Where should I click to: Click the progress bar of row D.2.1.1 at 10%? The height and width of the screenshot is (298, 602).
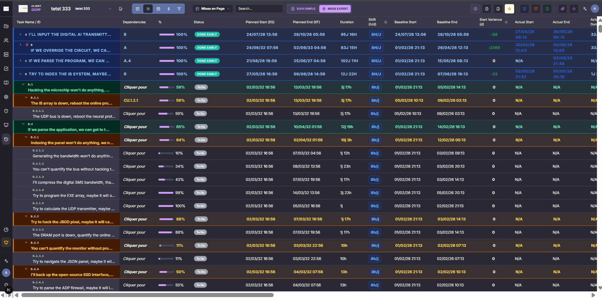tap(166, 153)
